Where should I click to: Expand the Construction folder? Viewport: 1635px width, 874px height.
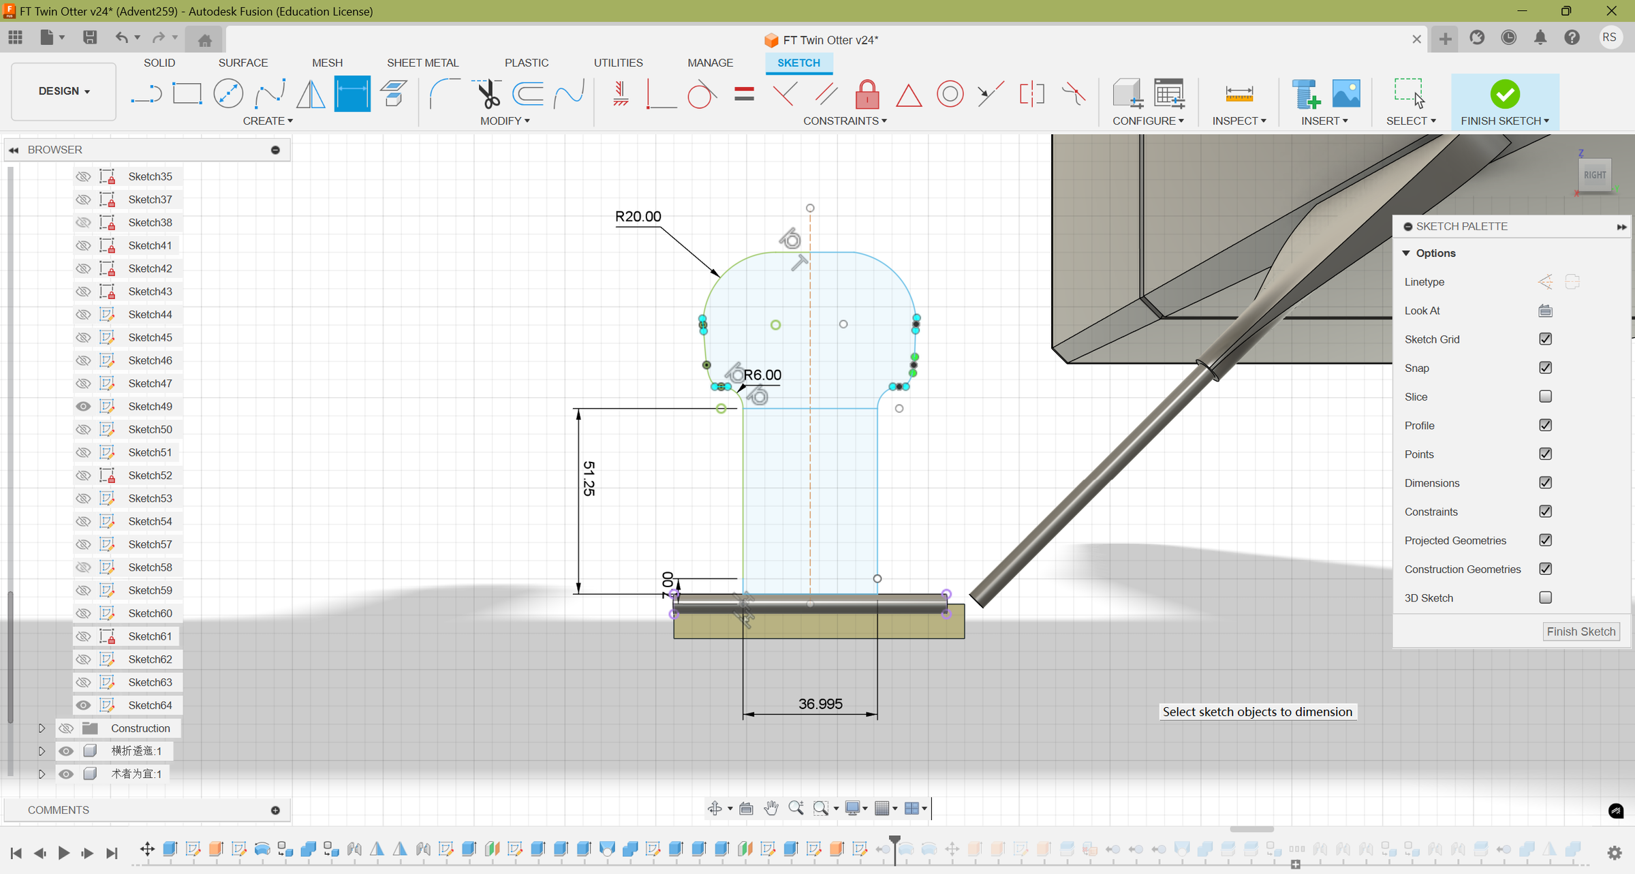[41, 728]
